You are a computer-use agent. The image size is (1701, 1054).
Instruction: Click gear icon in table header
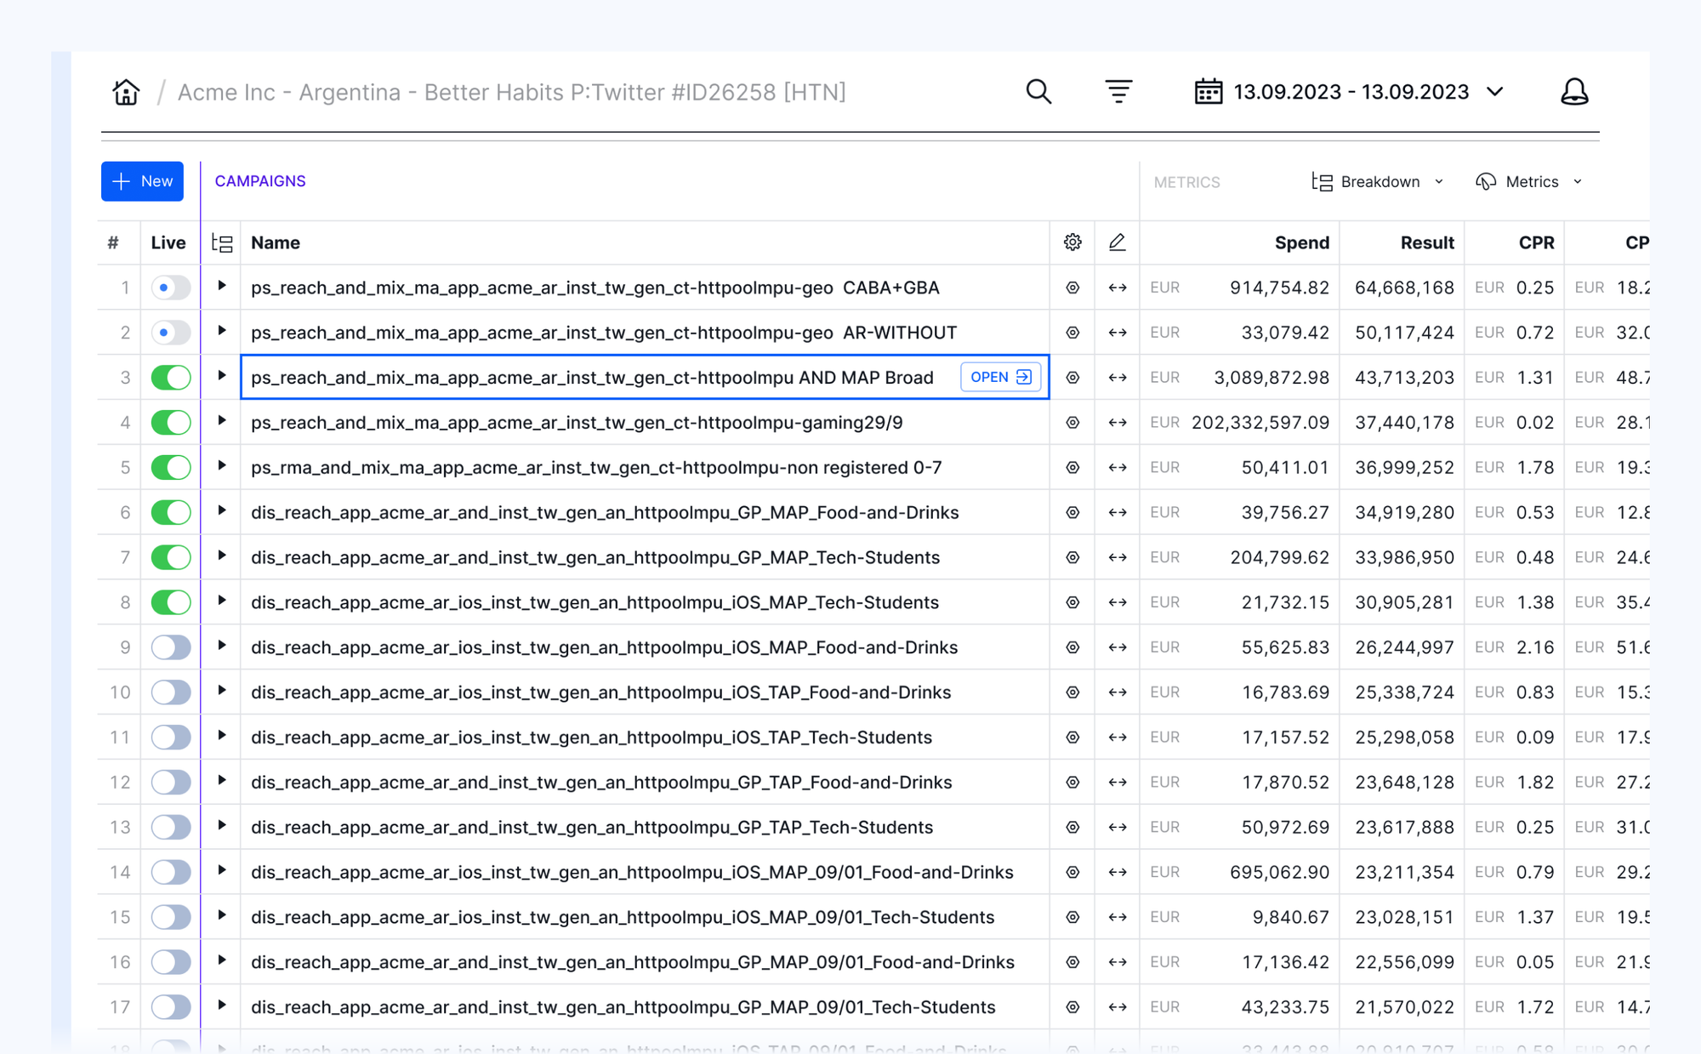tap(1072, 242)
